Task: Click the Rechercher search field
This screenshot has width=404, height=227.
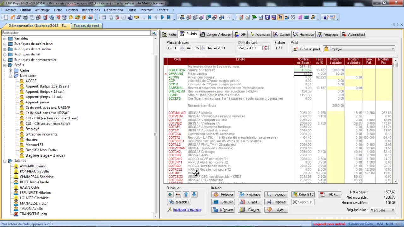Action: (76, 33)
